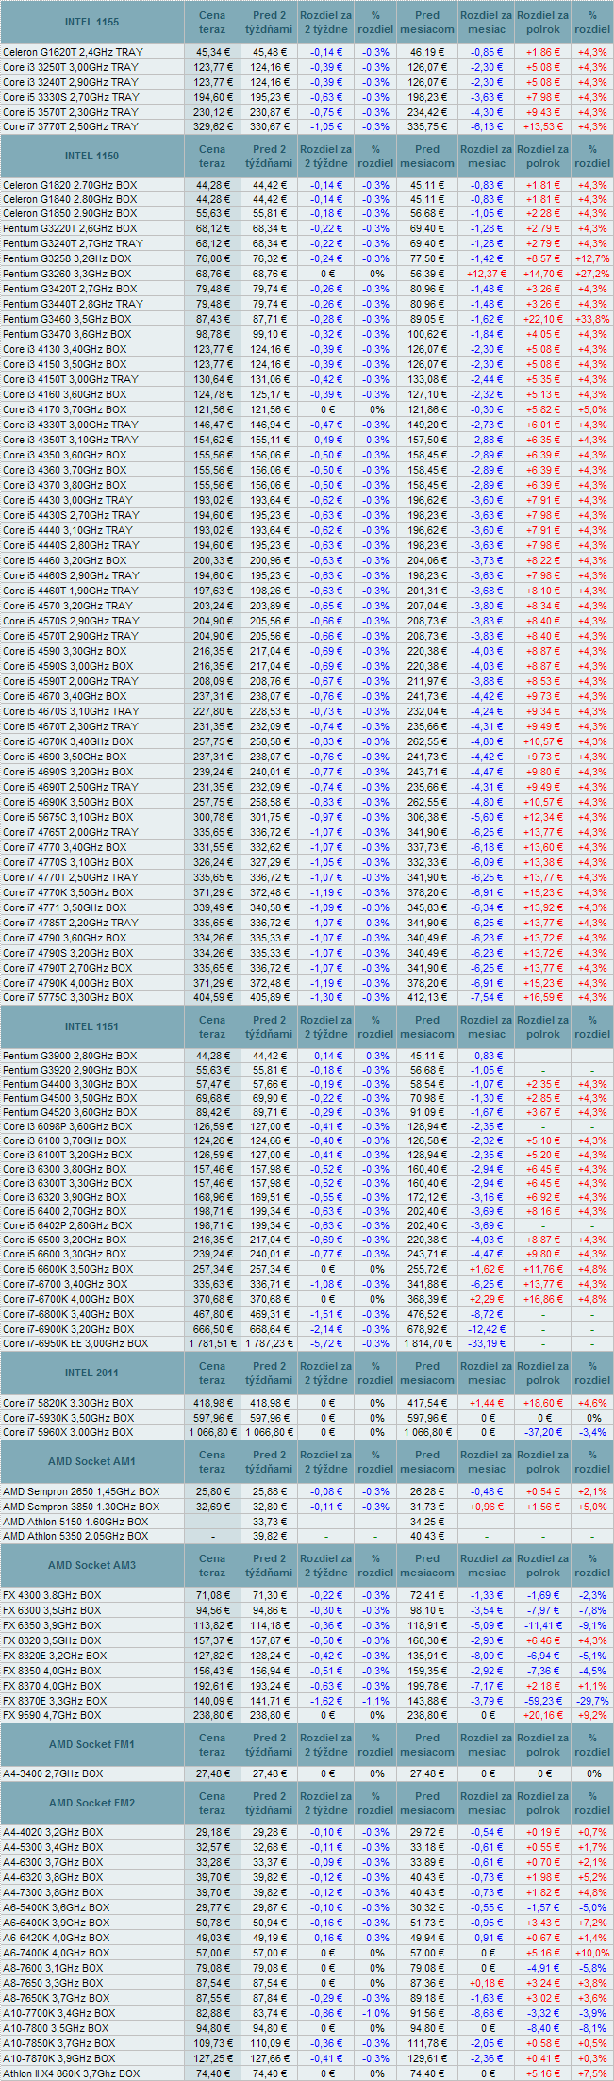
Task: Select A4-3400 2,7GHz BOX product name
Action: click(x=53, y=1774)
